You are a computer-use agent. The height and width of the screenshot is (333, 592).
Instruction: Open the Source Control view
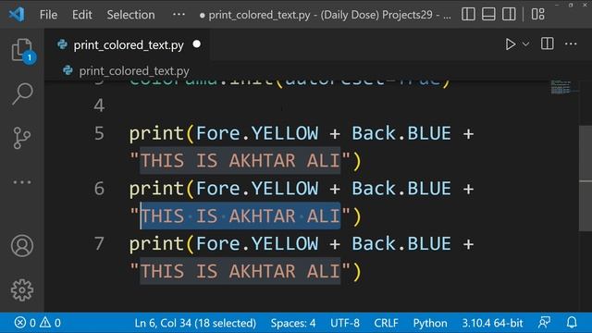(x=22, y=138)
